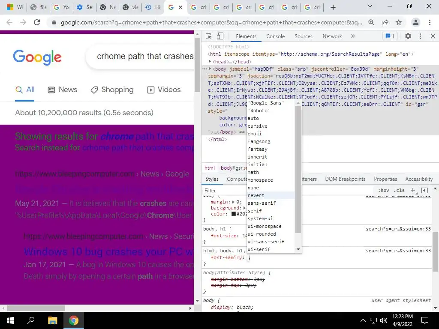This screenshot has width=439, height=329.
Task: Open a new browser tab
Action: [x=333, y=7]
